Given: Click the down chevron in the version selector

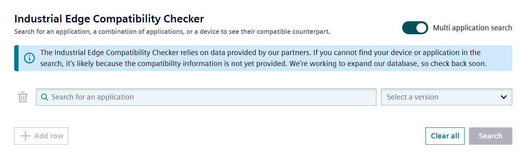Looking at the screenshot, I should [504, 97].
